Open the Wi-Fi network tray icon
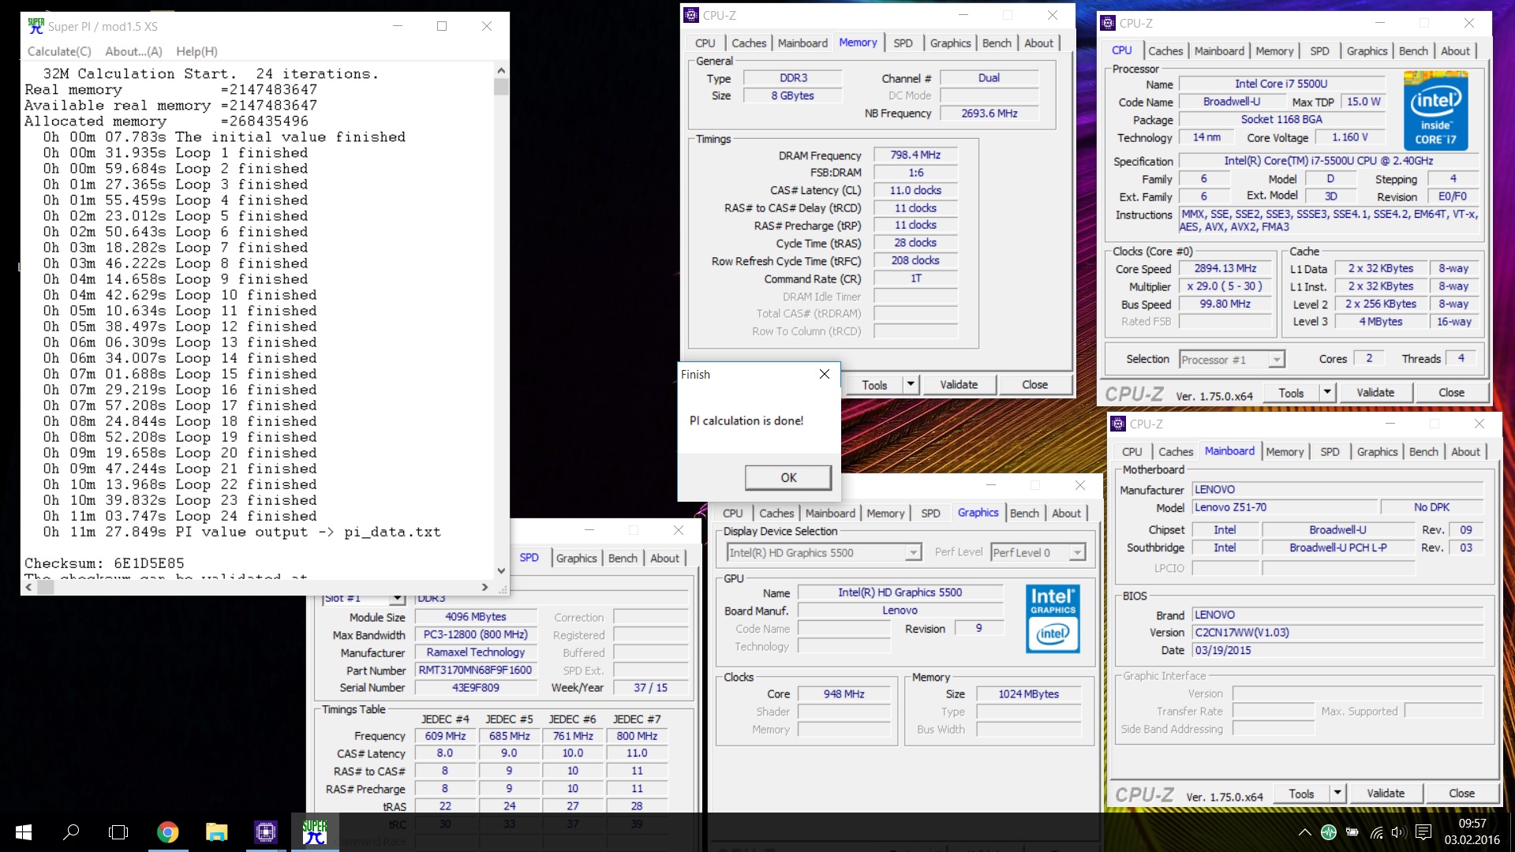1515x852 pixels. pyautogui.click(x=1376, y=832)
